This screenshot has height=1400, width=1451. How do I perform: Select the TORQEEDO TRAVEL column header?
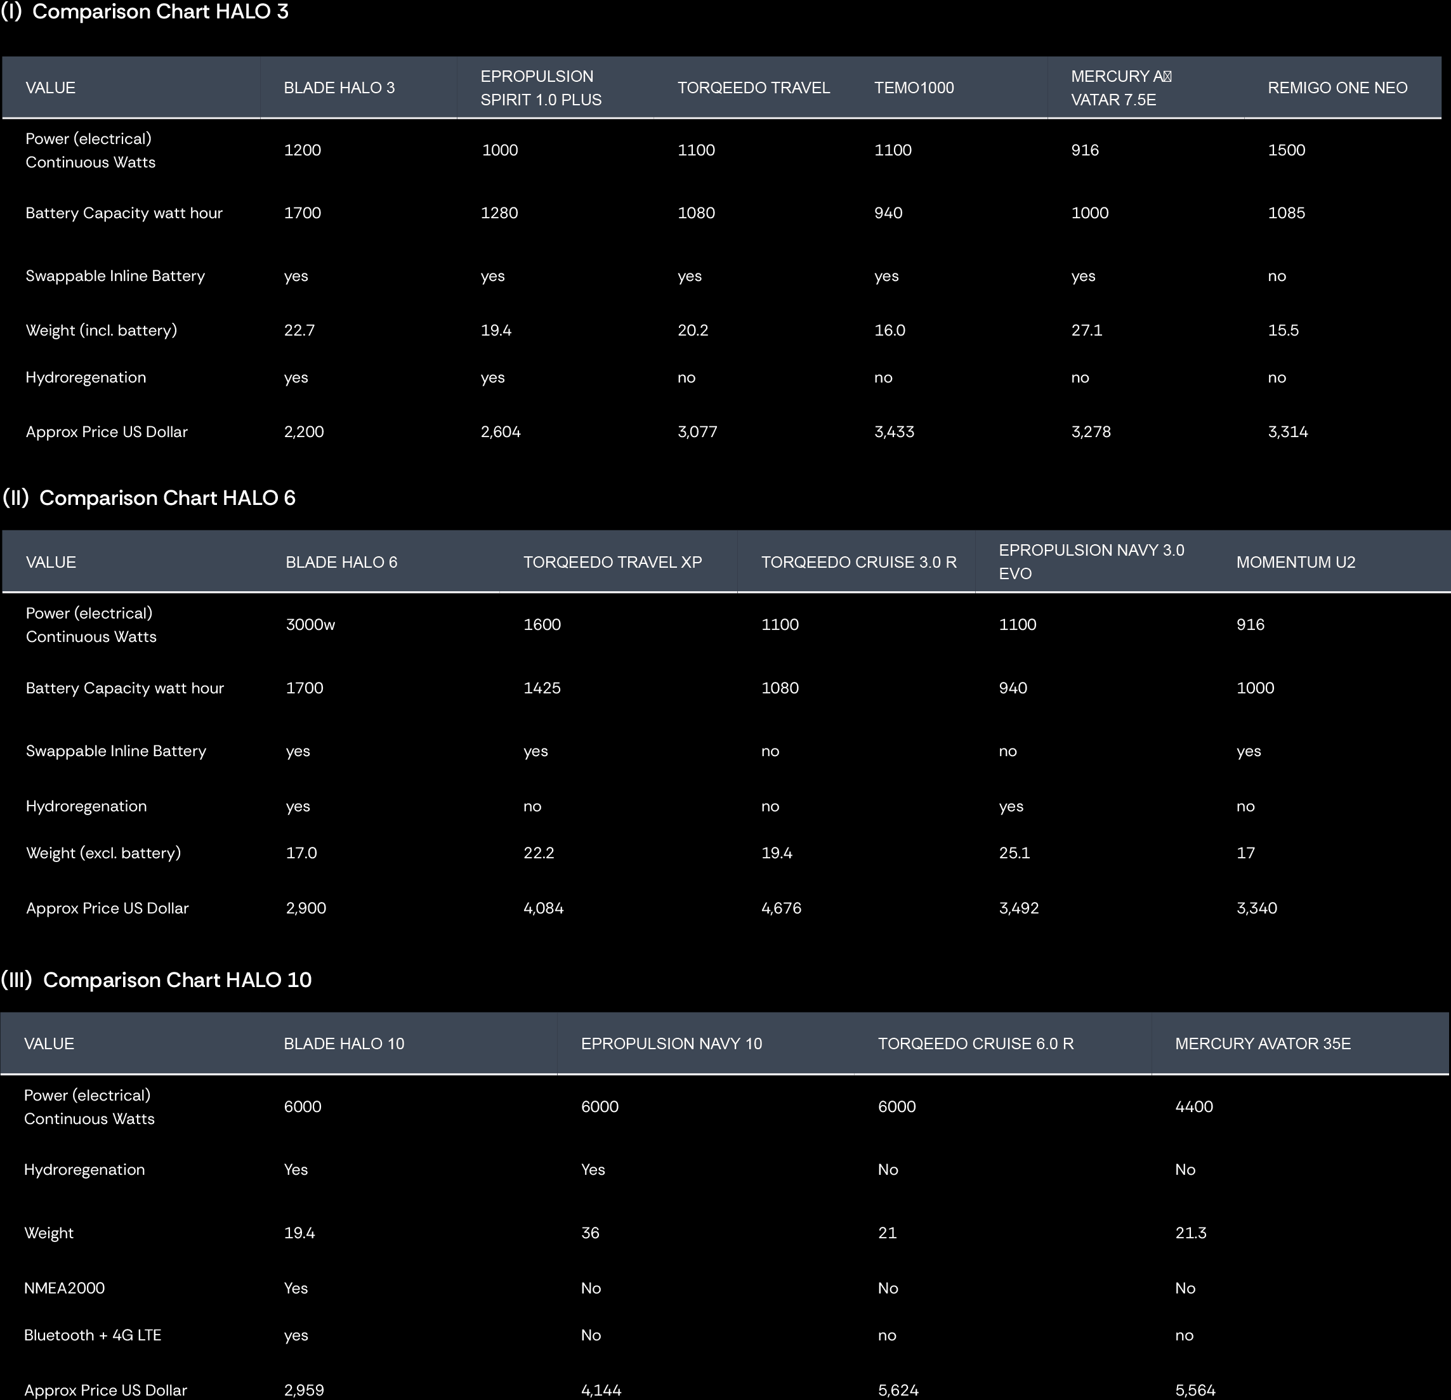click(753, 88)
